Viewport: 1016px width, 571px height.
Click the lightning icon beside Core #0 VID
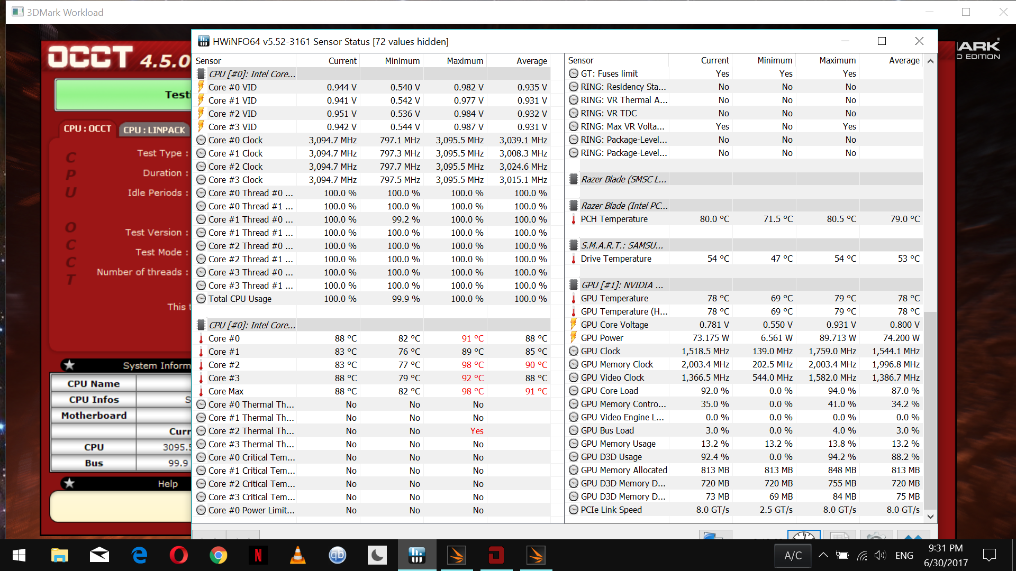pyautogui.click(x=201, y=87)
